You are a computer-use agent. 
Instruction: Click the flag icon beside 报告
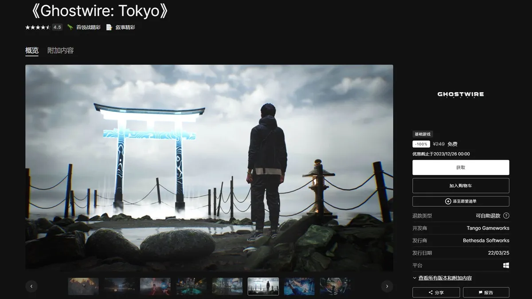[x=481, y=293]
